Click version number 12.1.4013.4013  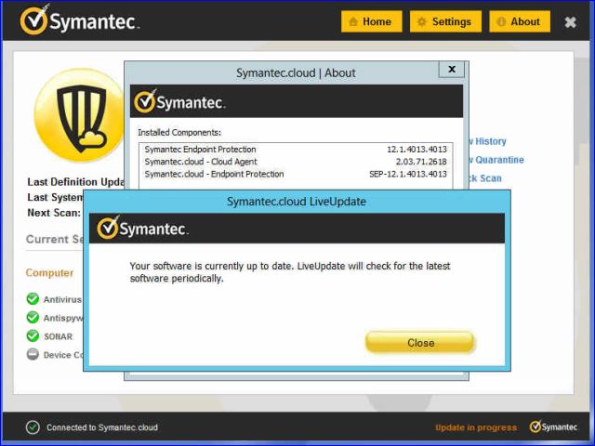[416, 150]
